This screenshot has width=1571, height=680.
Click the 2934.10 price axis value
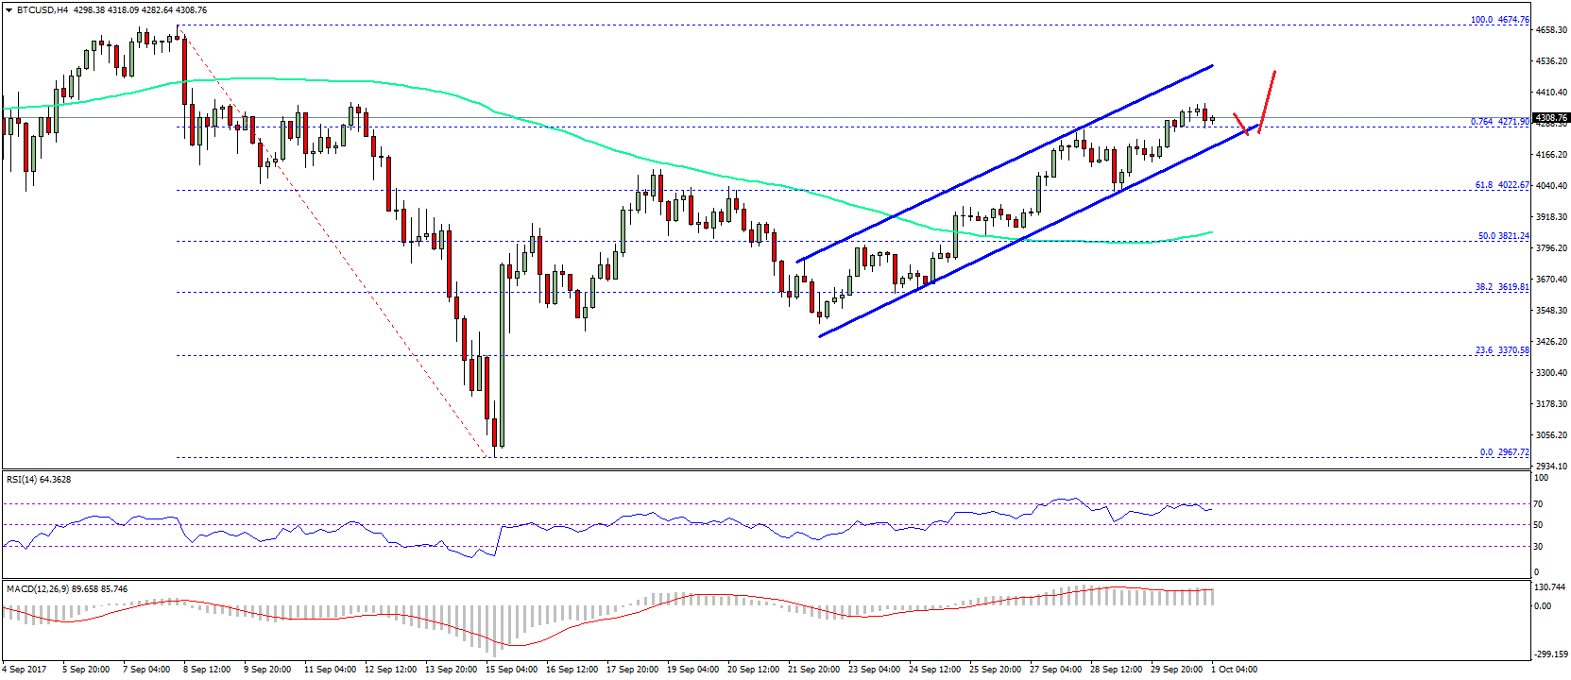pos(1551,467)
